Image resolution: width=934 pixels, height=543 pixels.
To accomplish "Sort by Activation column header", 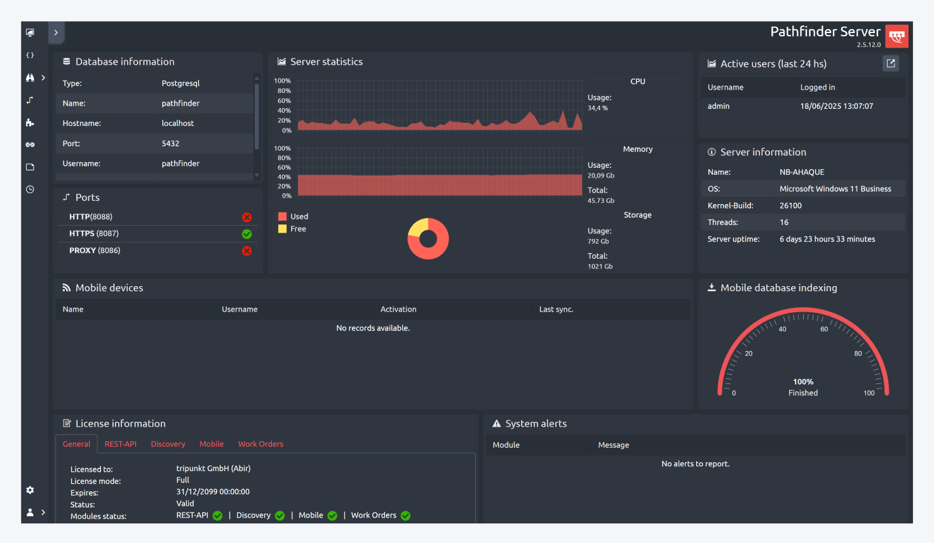I will point(398,309).
